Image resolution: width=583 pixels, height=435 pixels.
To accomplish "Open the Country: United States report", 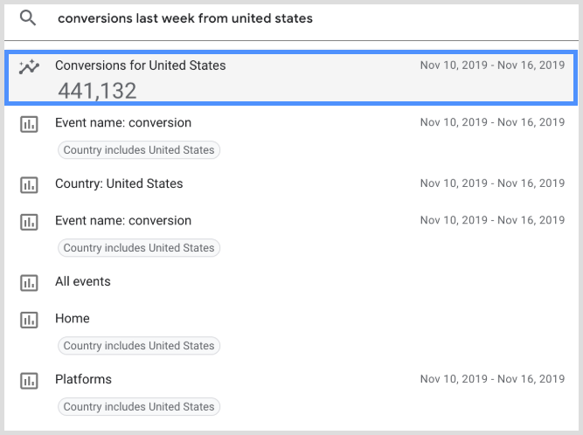I will 119,184.
